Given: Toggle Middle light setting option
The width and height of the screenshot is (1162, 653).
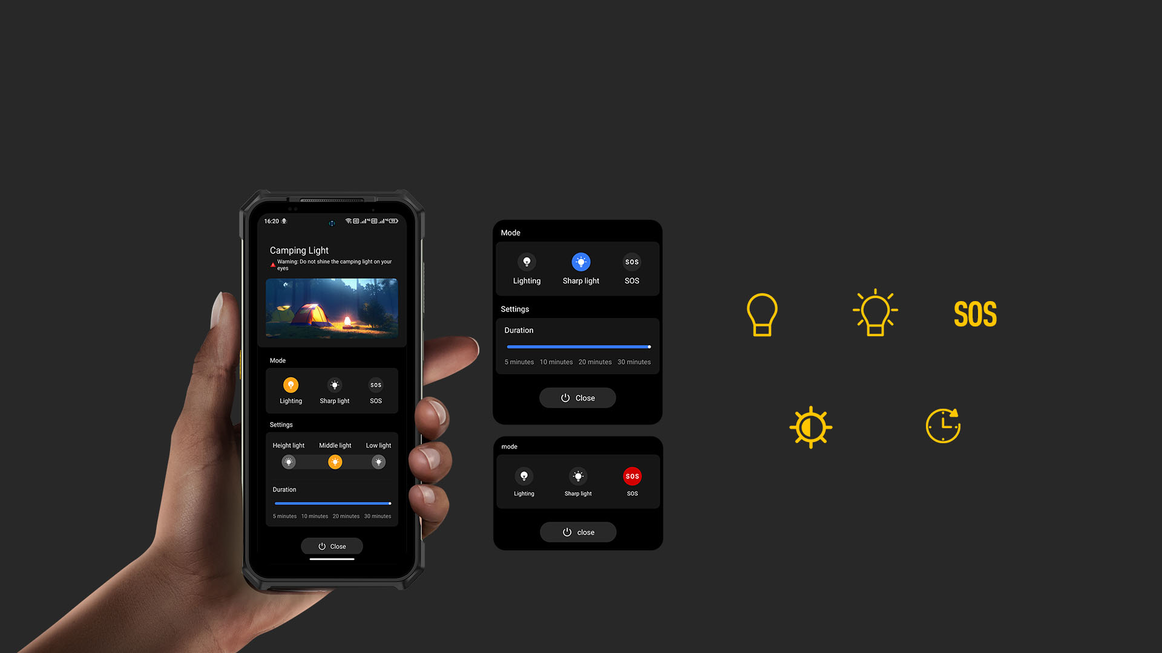Looking at the screenshot, I should pyautogui.click(x=335, y=462).
